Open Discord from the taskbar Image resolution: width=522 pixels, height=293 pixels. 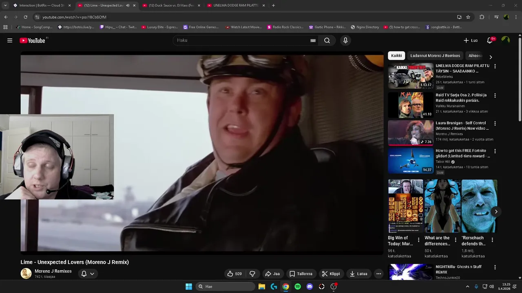[x=310, y=286]
